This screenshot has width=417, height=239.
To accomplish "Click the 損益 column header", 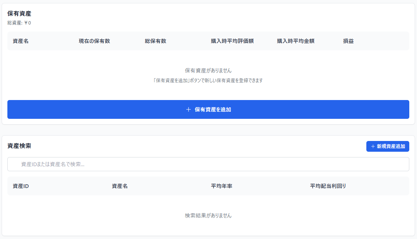I will coord(348,41).
